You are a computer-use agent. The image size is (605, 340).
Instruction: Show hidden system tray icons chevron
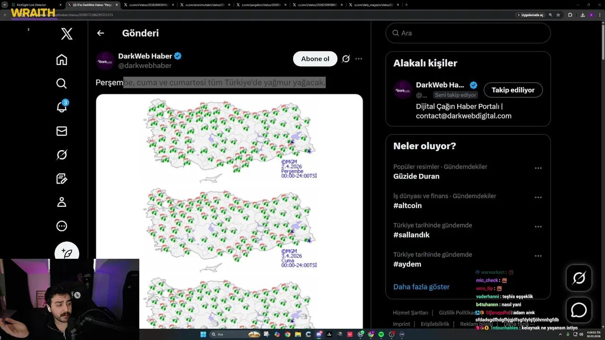click(561, 334)
